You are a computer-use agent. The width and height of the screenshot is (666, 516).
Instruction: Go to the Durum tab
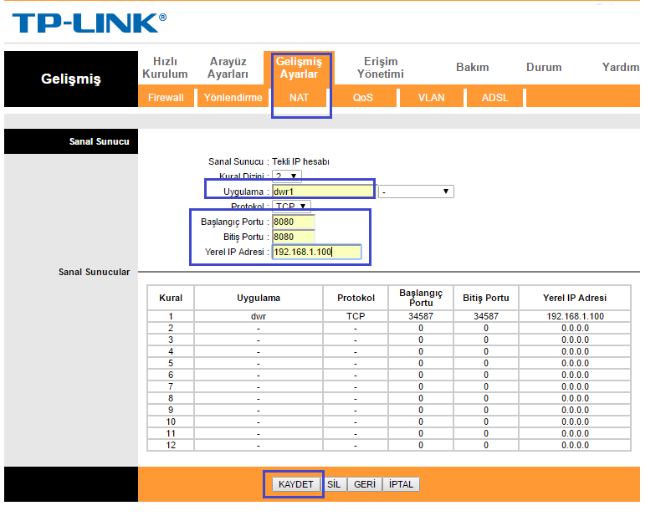(544, 67)
